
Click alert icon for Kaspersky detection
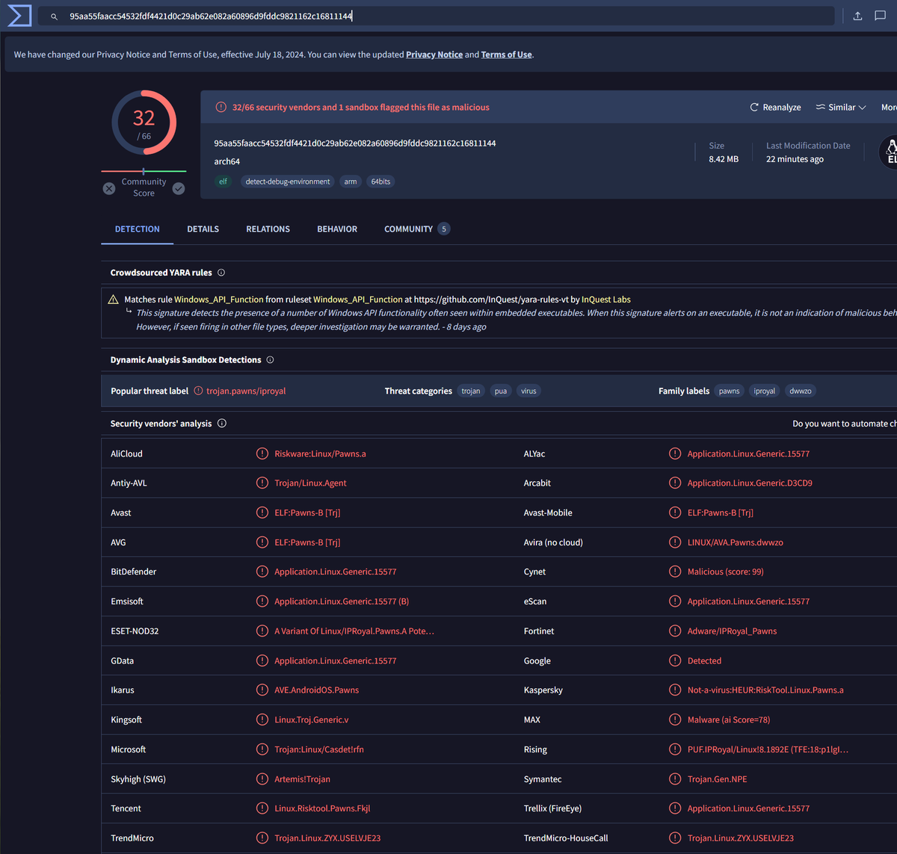point(675,690)
